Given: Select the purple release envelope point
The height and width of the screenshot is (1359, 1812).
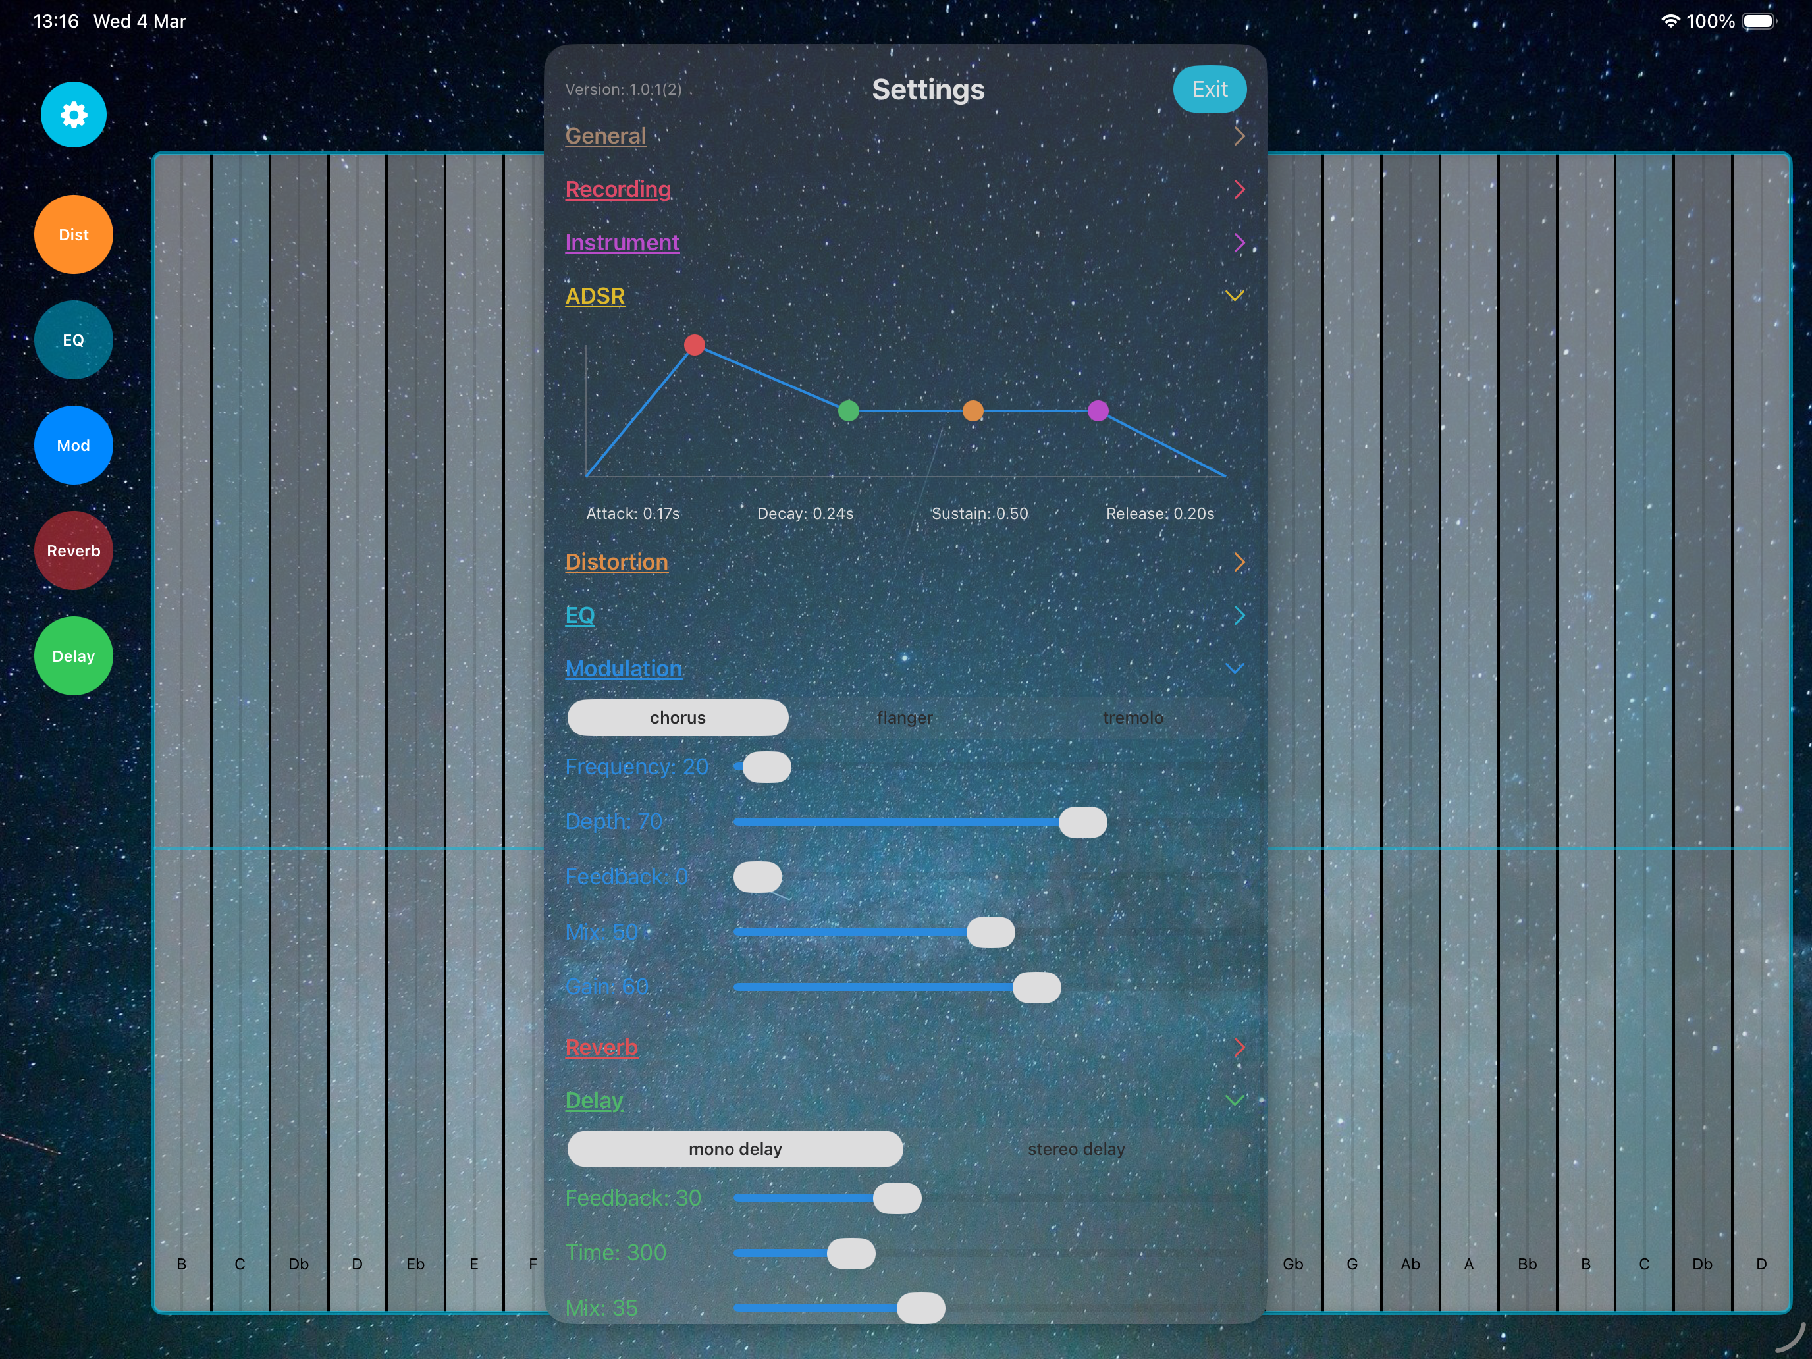Looking at the screenshot, I should coord(1098,410).
